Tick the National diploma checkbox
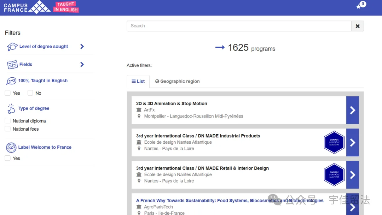The image size is (382, 215). [x=8, y=121]
